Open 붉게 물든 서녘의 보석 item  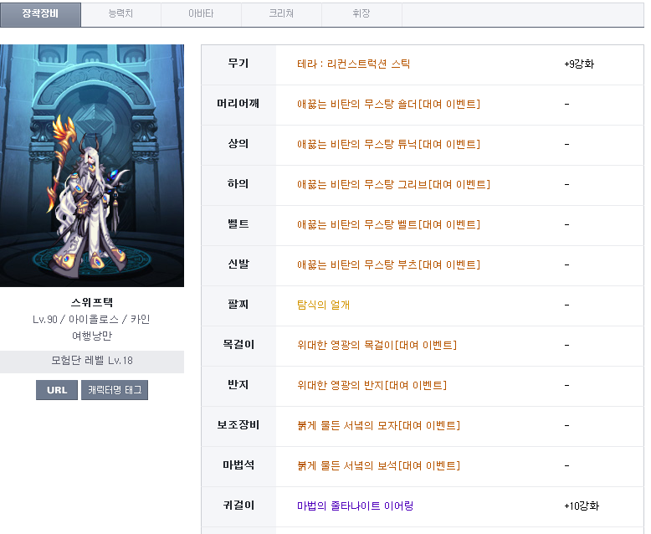point(379,466)
